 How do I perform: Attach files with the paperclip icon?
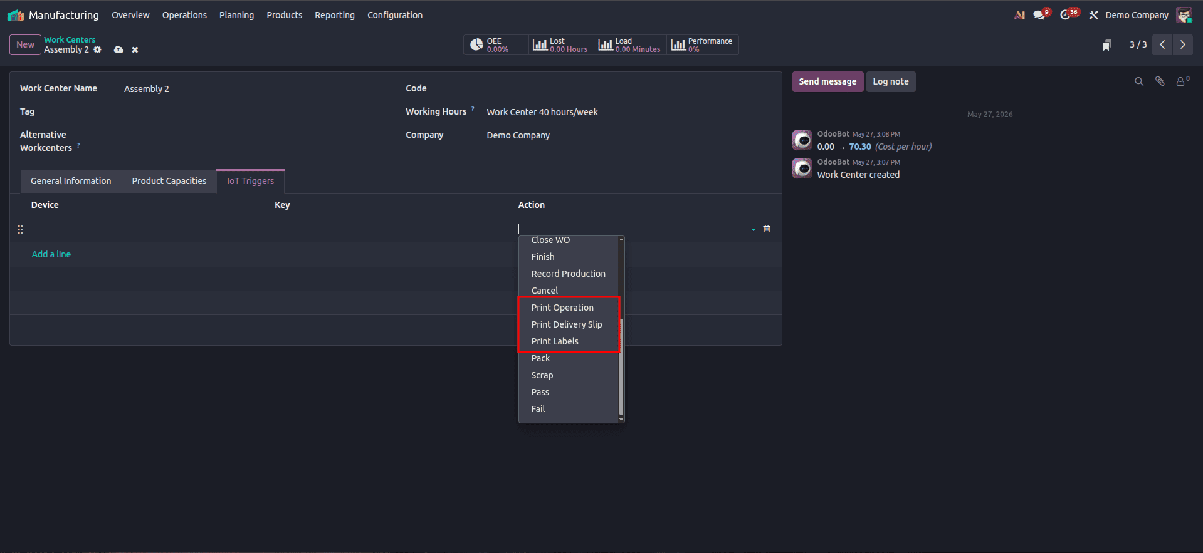1160,81
